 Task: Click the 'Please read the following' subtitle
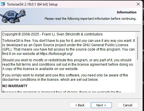pyautogui.click(x=90, y=19)
